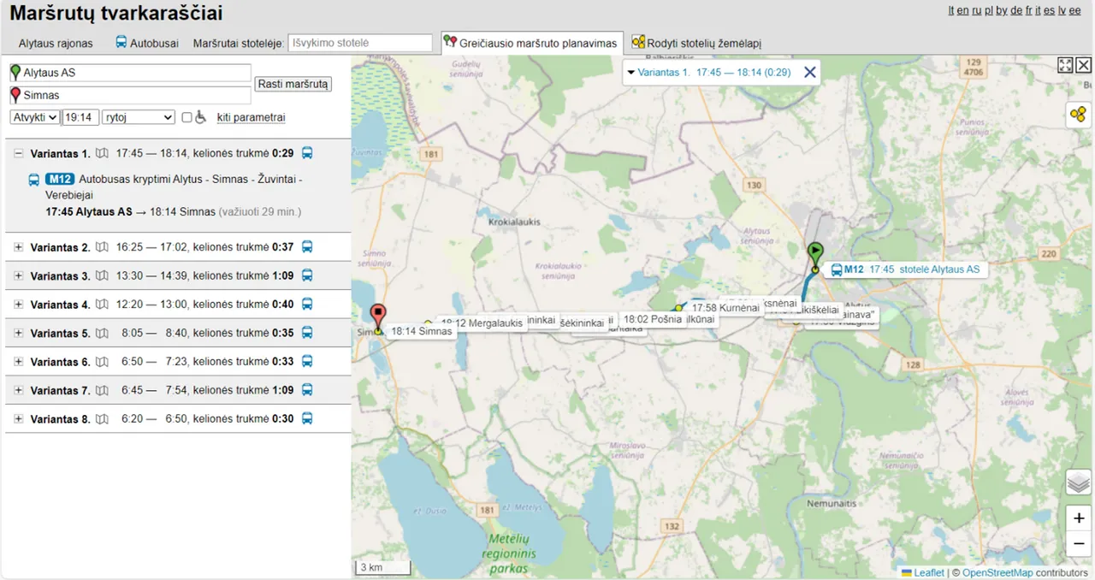
Task: Open the kiti parametrai link
Action: (x=251, y=117)
